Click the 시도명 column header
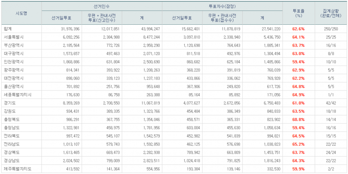Image resolution: width=348 pixels, height=174 pixels. click(21, 13)
